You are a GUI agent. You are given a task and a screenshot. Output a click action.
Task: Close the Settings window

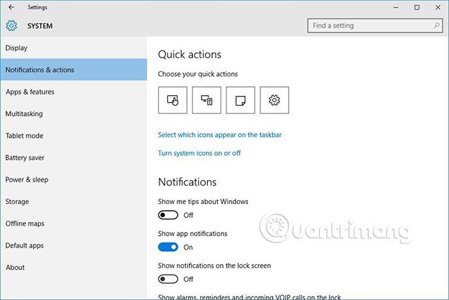pos(438,8)
